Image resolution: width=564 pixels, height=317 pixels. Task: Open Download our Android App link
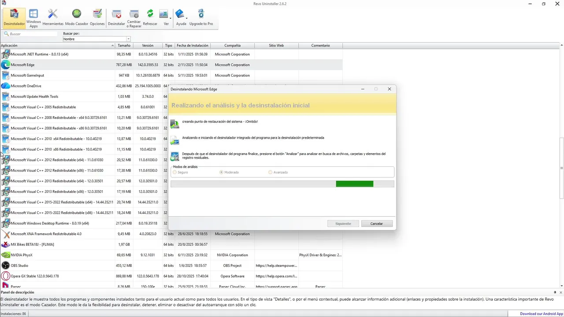(x=542, y=314)
